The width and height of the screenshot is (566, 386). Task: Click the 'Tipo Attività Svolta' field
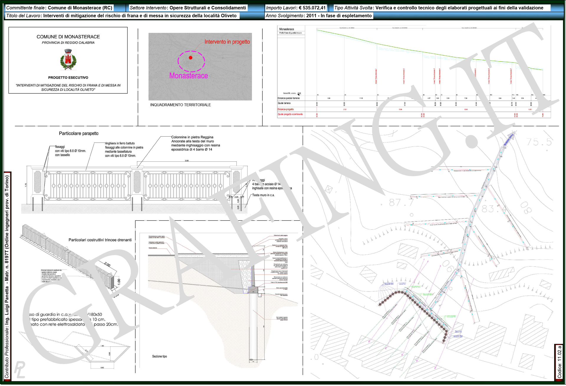click(439, 8)
